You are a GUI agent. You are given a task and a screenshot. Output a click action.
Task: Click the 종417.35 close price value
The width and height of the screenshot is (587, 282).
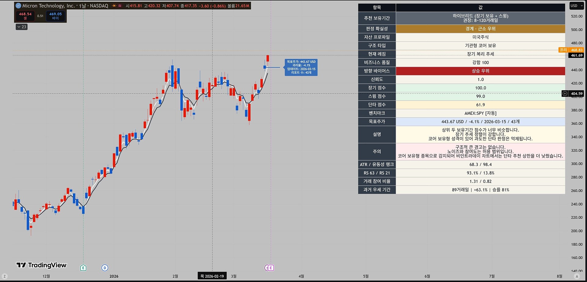coord(189,6)
